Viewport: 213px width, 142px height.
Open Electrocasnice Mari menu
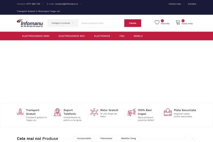(36, 36)
